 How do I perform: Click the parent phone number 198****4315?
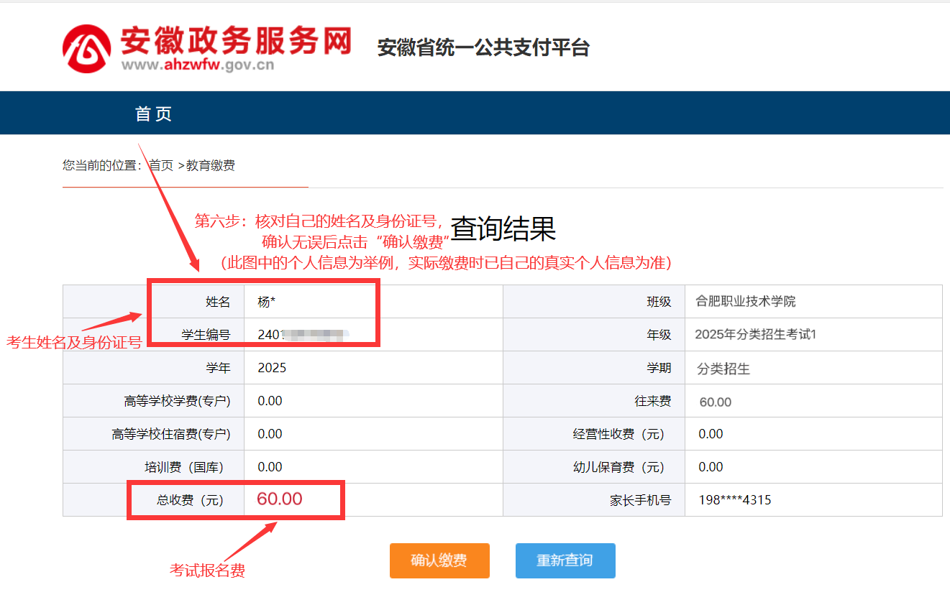click(x=734, y=500)
